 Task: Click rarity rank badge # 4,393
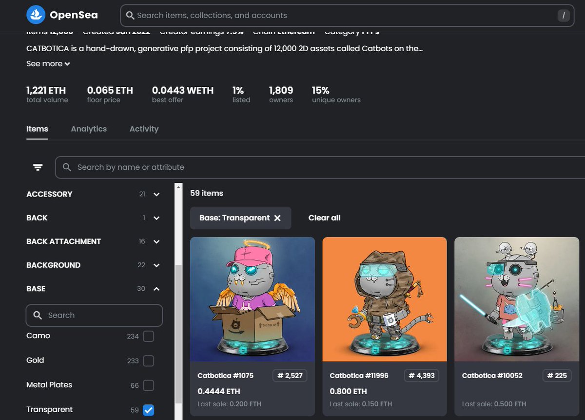422,376
